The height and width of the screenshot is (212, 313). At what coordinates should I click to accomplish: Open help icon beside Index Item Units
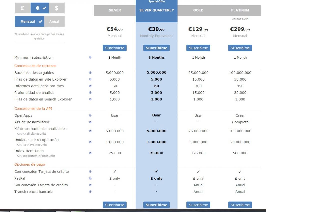coord(90,153)
